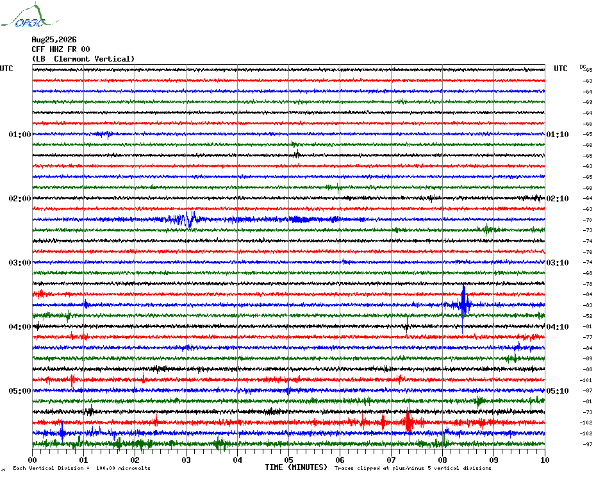Click the UTC label on the left side
The image size is (596, 477).
6,69
